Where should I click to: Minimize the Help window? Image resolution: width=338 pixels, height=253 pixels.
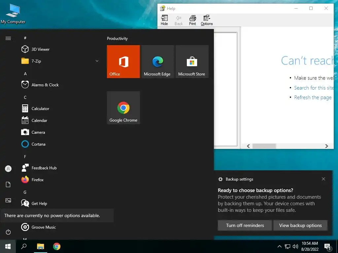pyautogui.click(x=296, y=8)
